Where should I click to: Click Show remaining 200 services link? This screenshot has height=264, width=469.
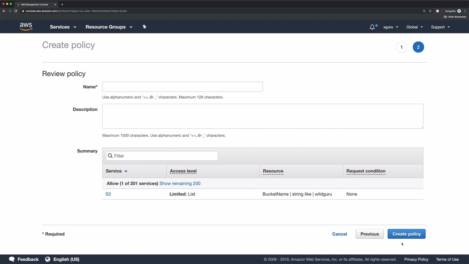[180, 183]
